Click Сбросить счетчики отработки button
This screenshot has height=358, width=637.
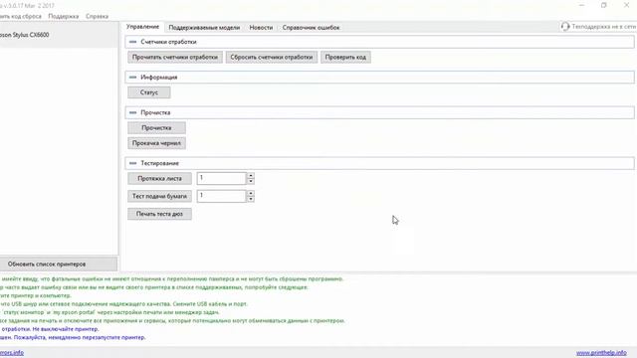(272, 58)
